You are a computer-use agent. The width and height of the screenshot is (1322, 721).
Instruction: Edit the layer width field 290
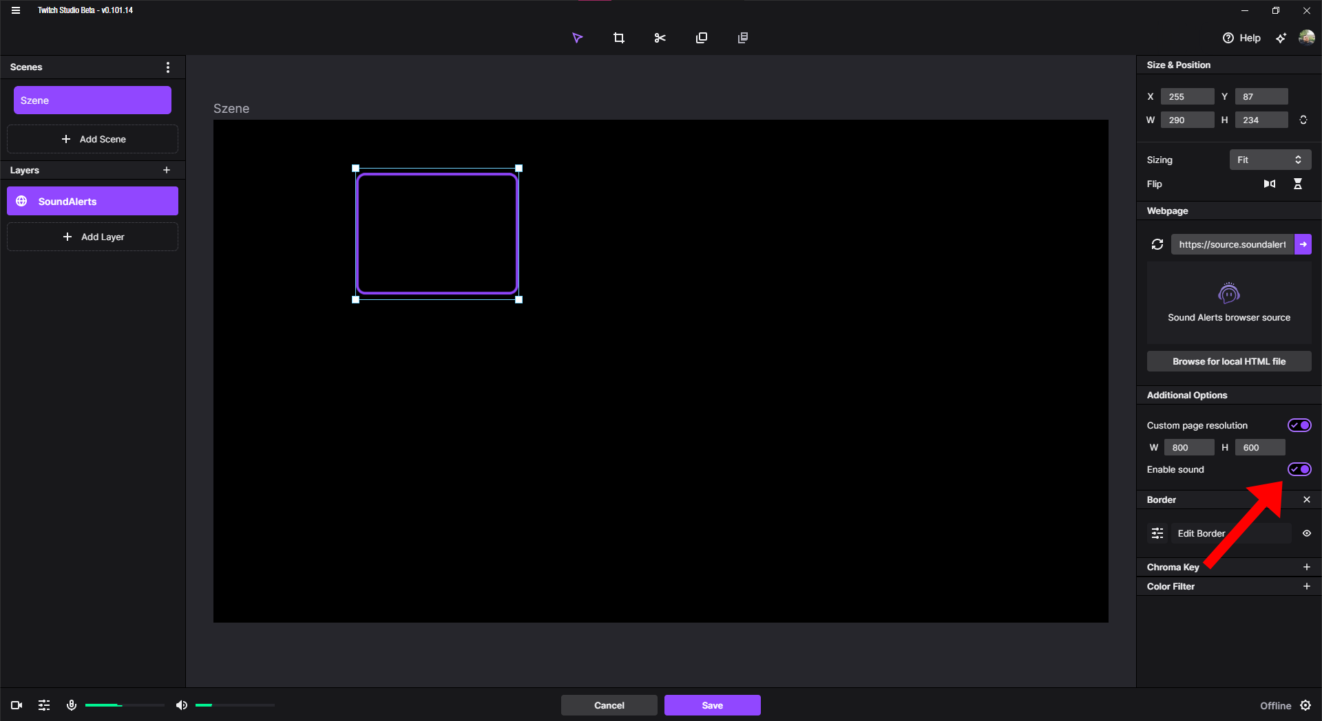[x=1187, y=120]
